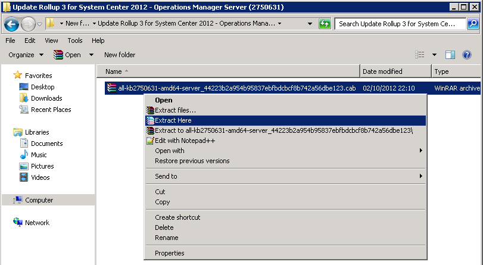The width and height of the screenshot is (483, 265).
Task: Open the Tools menu
Action: (75, 40)
